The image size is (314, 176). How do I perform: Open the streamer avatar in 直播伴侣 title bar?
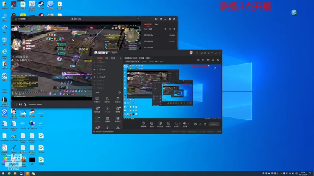click(191, 53)
